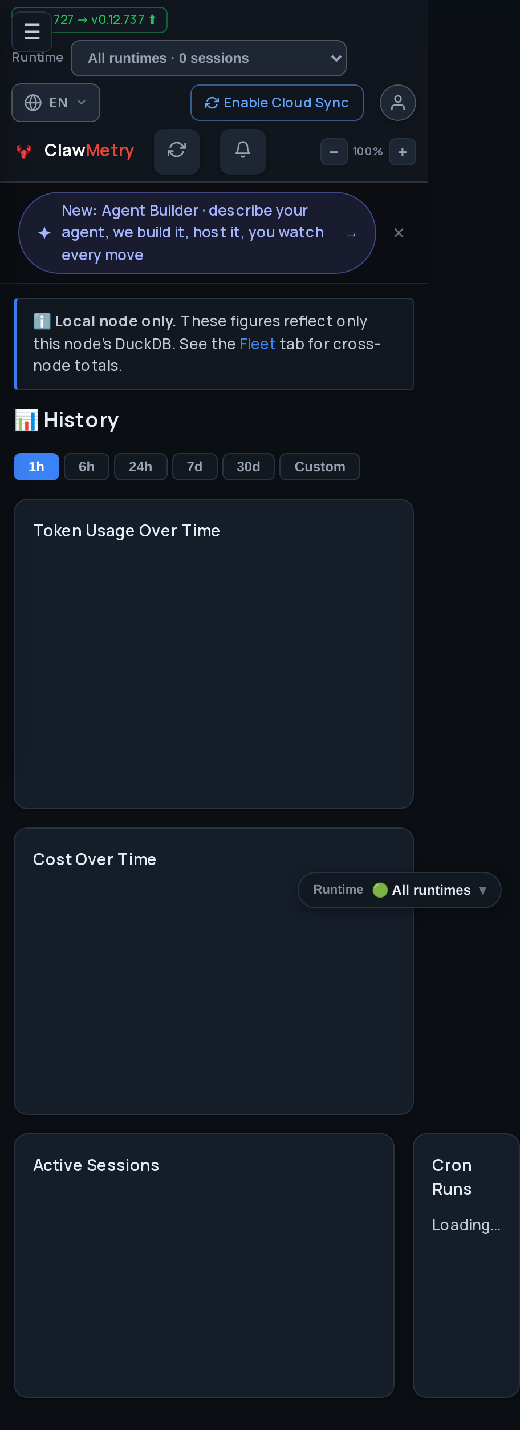Click the version update badge
Viewport: 520px width, 1430px height.
click(x=105, y=20)
